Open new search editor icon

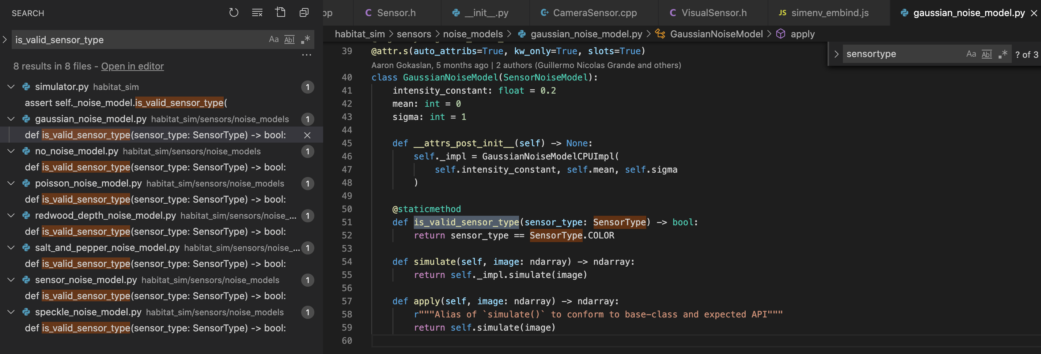[x=280, y=12]
